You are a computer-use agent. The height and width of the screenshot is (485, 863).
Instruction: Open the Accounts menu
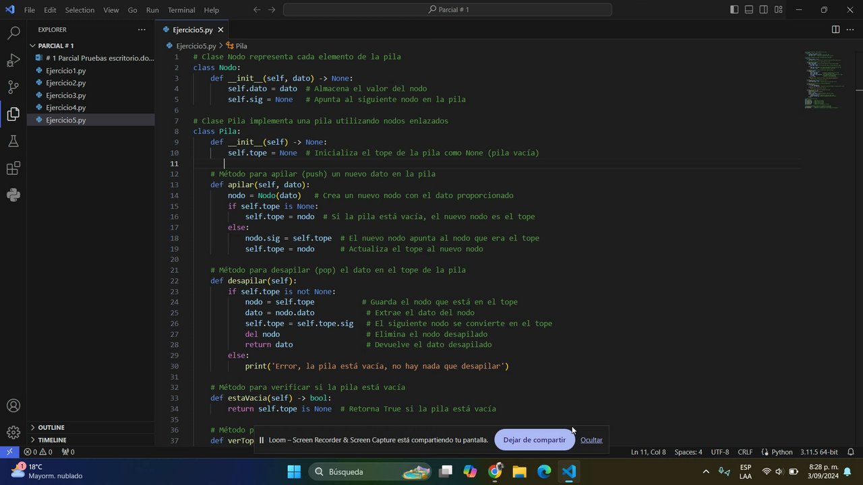(13, 406)
